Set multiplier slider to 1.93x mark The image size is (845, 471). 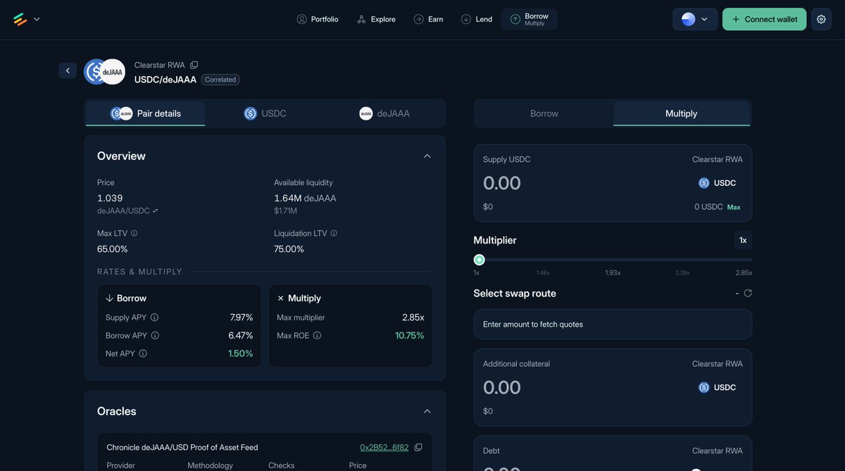[x=613, y=272]
